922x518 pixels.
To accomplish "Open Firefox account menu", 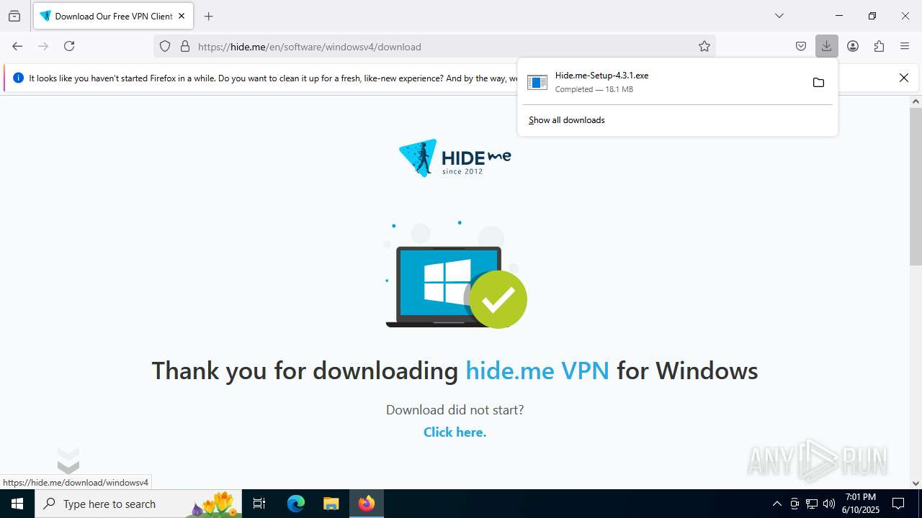I will 853,46.
